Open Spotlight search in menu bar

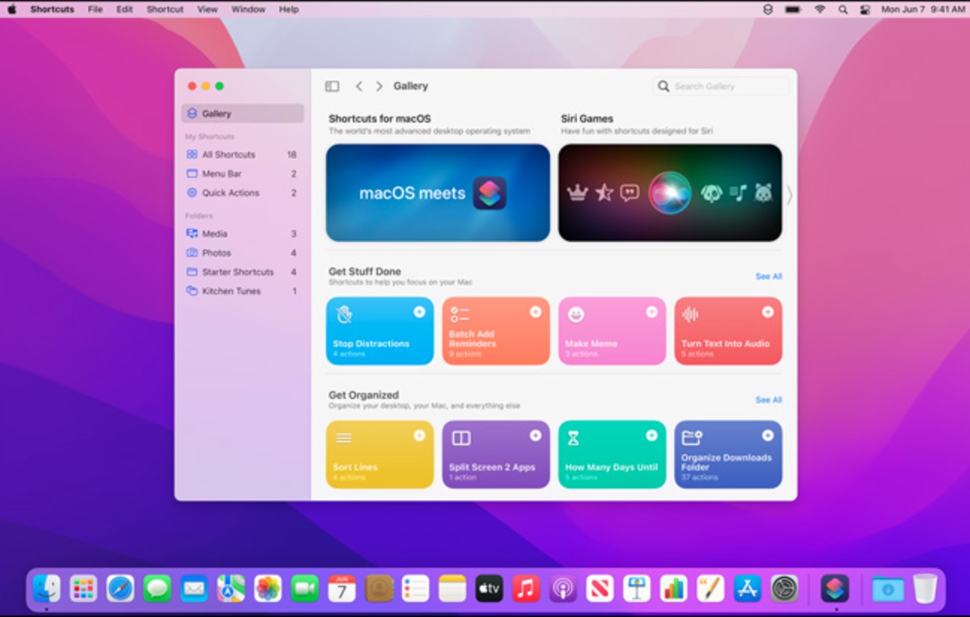click(x=843, y=10)
